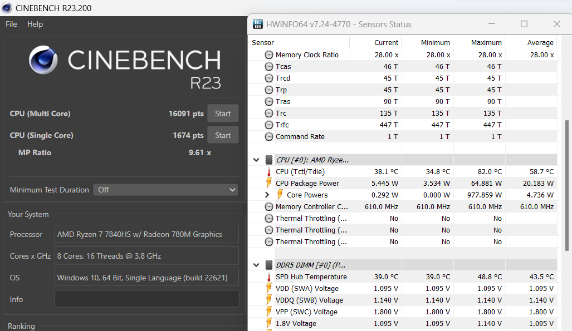The image size is (572, 331).
Task: Click the VPP (SWC) Voltage lightning icon
Action: tap(269, 312)
